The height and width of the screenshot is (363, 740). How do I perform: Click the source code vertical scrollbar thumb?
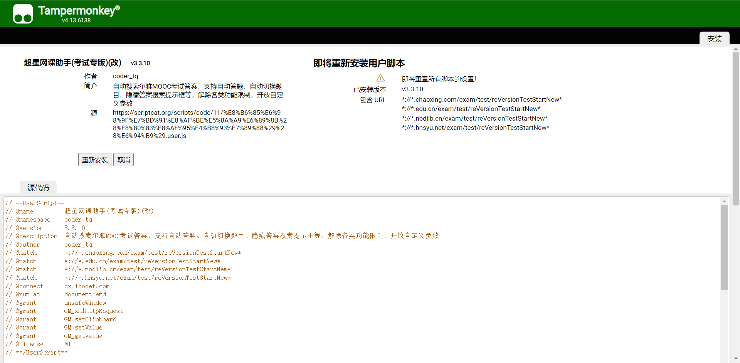[724, 247]
